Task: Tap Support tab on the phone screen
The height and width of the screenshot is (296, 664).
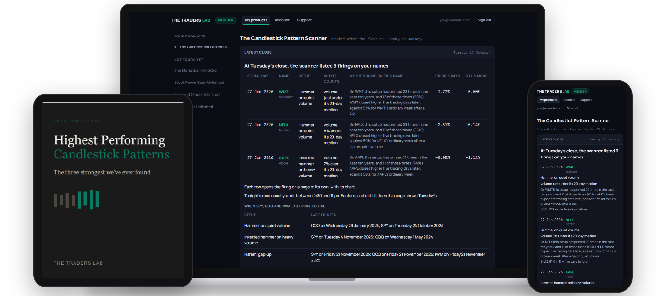Action: click(x=586, y=100)
